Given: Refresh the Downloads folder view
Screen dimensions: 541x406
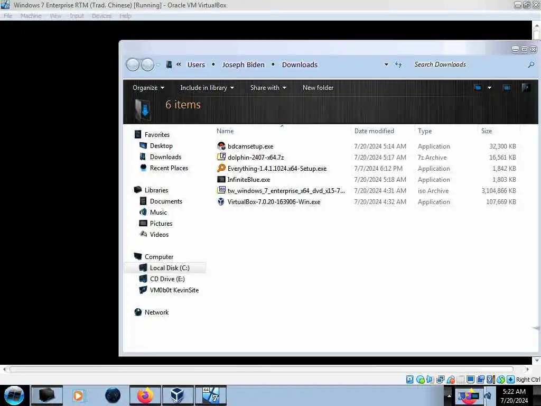Looking at the screenshot, I should (x=398, y=64).
